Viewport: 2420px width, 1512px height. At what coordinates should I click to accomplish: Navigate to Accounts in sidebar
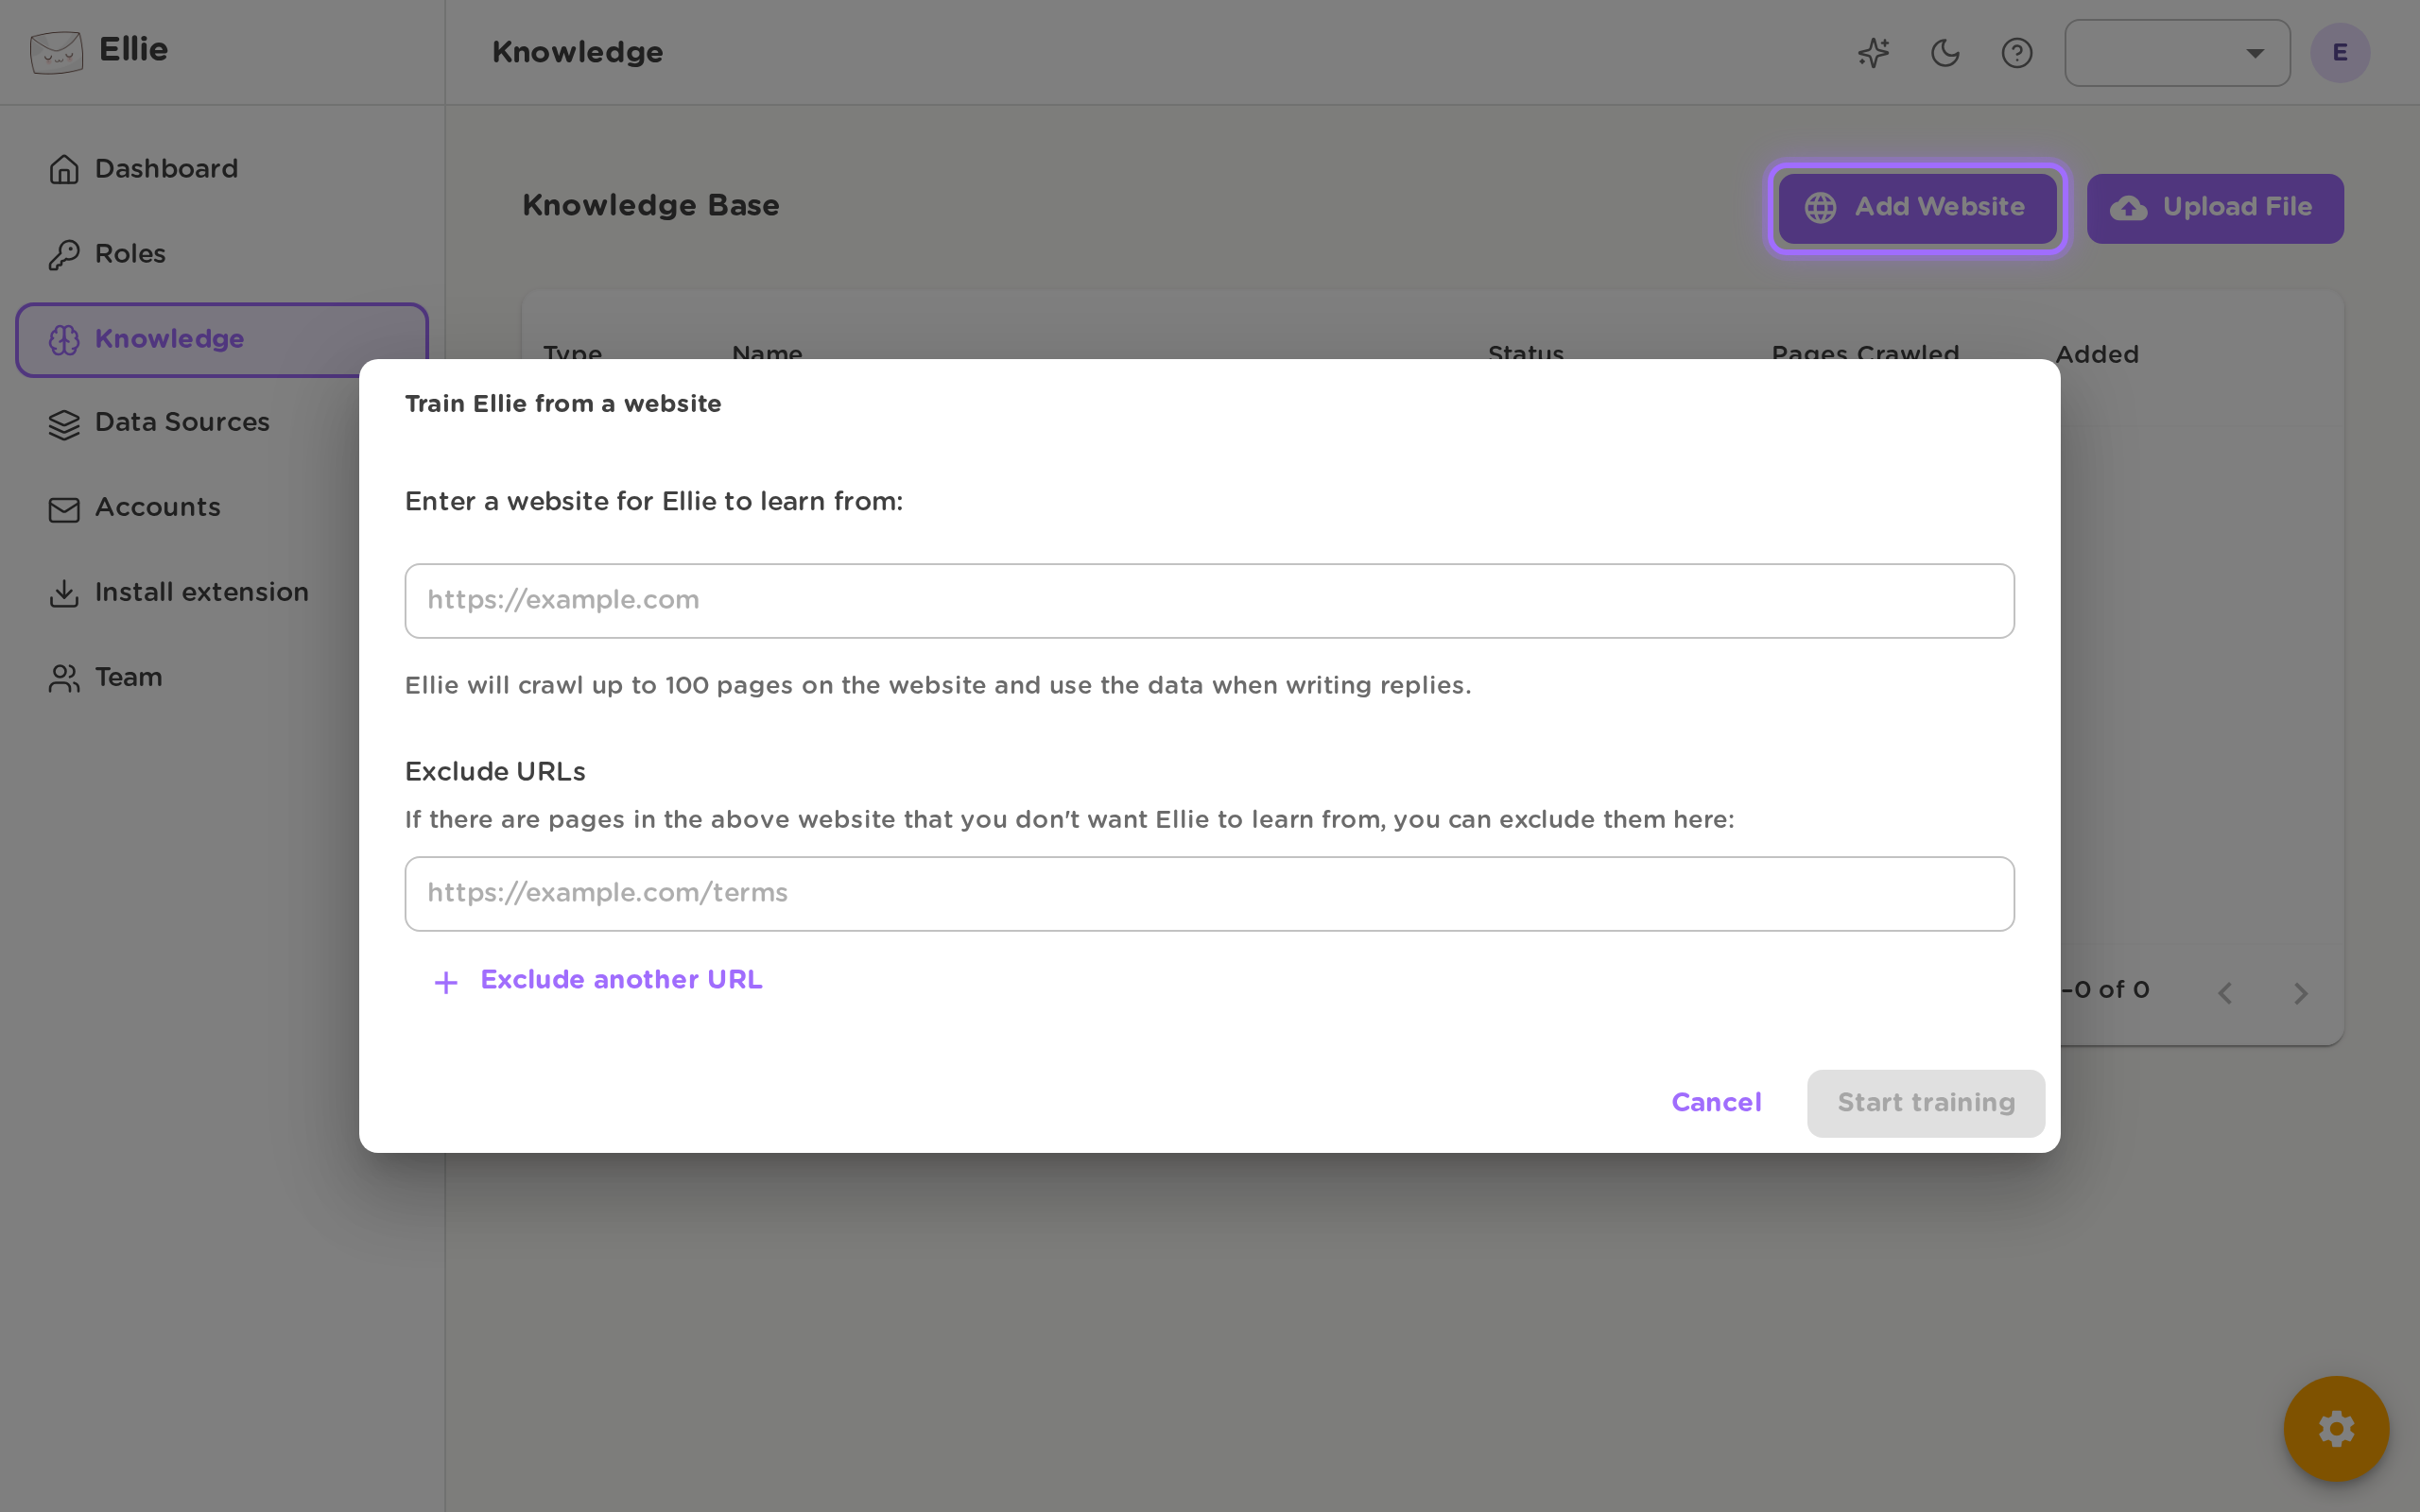222,508
